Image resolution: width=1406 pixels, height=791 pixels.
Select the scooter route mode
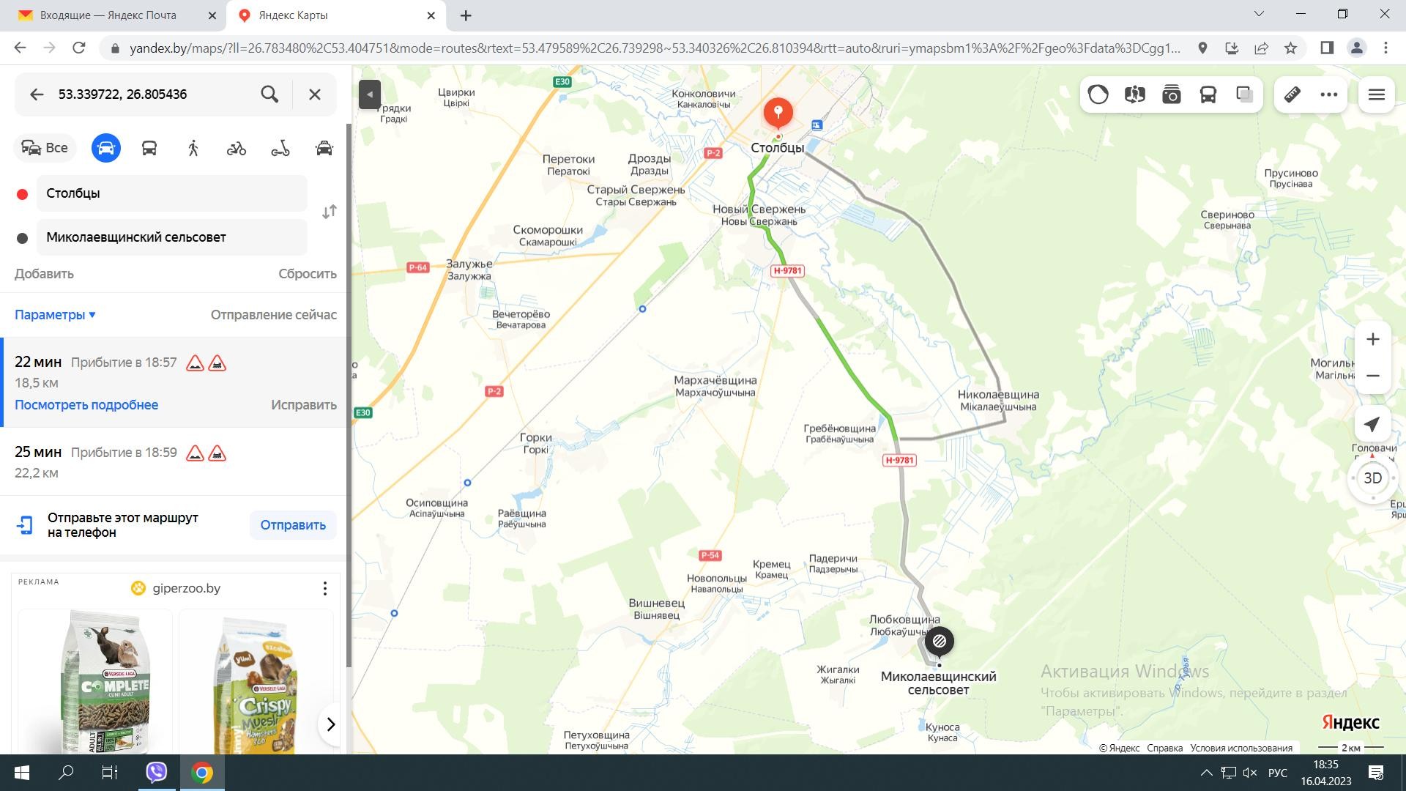coord(280,148)
